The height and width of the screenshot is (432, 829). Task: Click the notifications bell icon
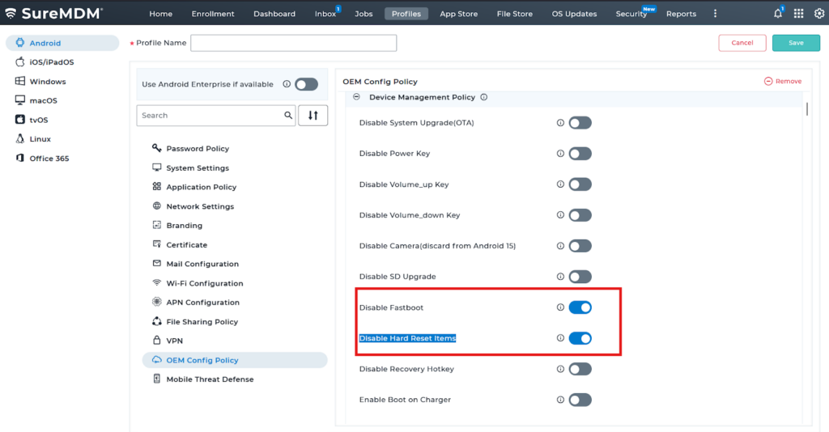(x=778, y=14)
